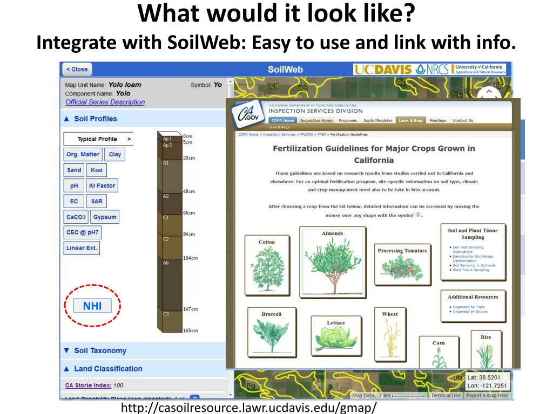Open the Official Series Description link

click(x=105, y=102)
